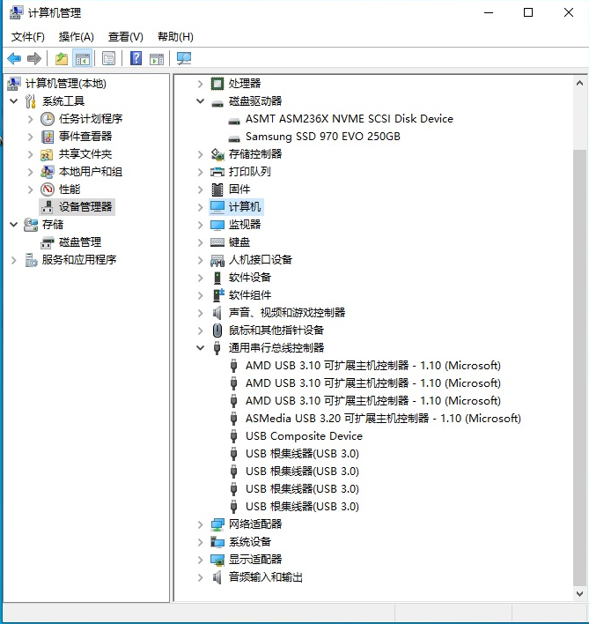Click the Forward arrow toolbar icon
Viewport: 589px width, 624px height.
[x=34, y=58]
